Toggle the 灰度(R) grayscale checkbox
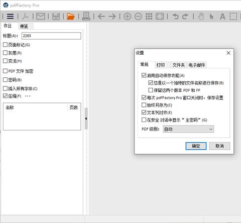Viewport: 241px width, 223px height. pyautogui.click(x=6, y=53)
